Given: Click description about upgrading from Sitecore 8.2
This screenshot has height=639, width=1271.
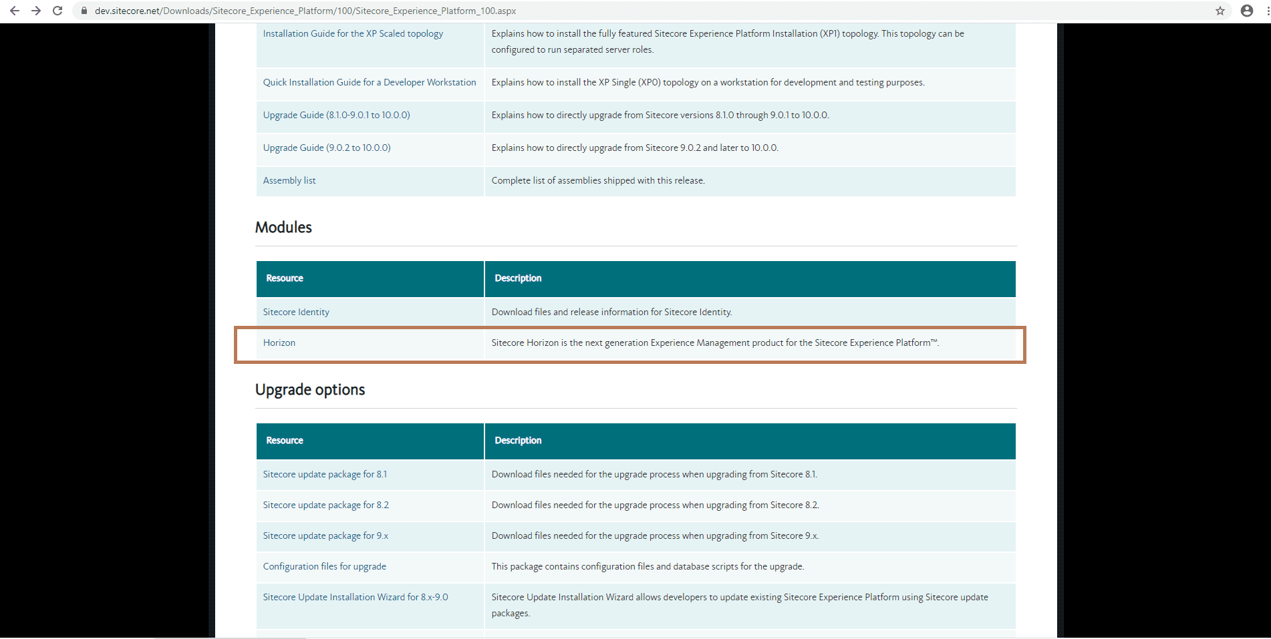Looking at the screenshot, I should click(655, 505).
